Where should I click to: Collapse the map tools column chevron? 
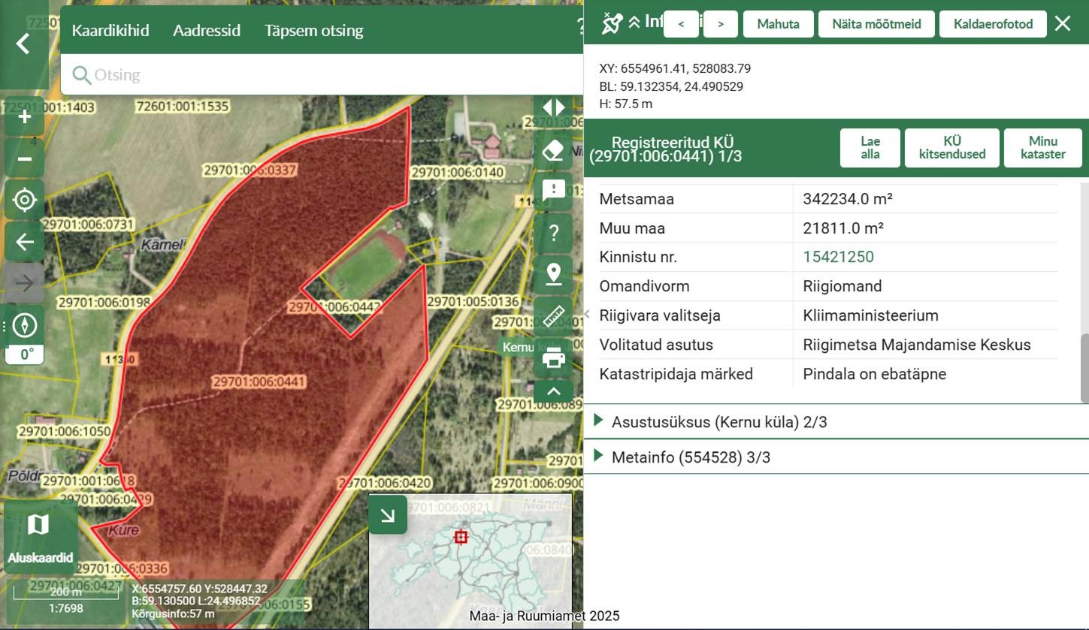pyautogui.click(x=554, y=391)
